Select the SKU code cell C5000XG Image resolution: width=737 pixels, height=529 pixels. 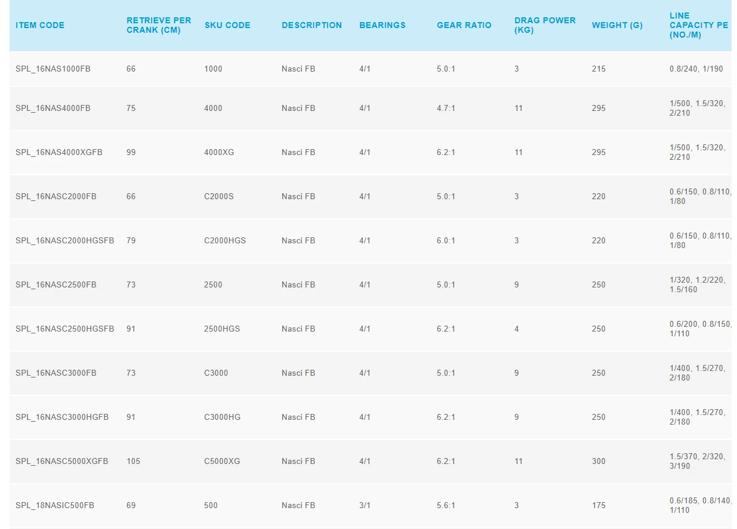[x=222, y=461]
